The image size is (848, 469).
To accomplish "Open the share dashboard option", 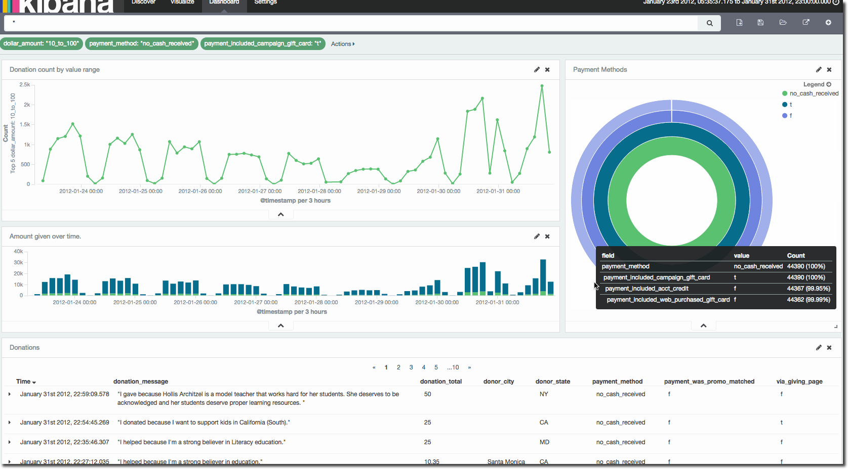I will [806, 23].
